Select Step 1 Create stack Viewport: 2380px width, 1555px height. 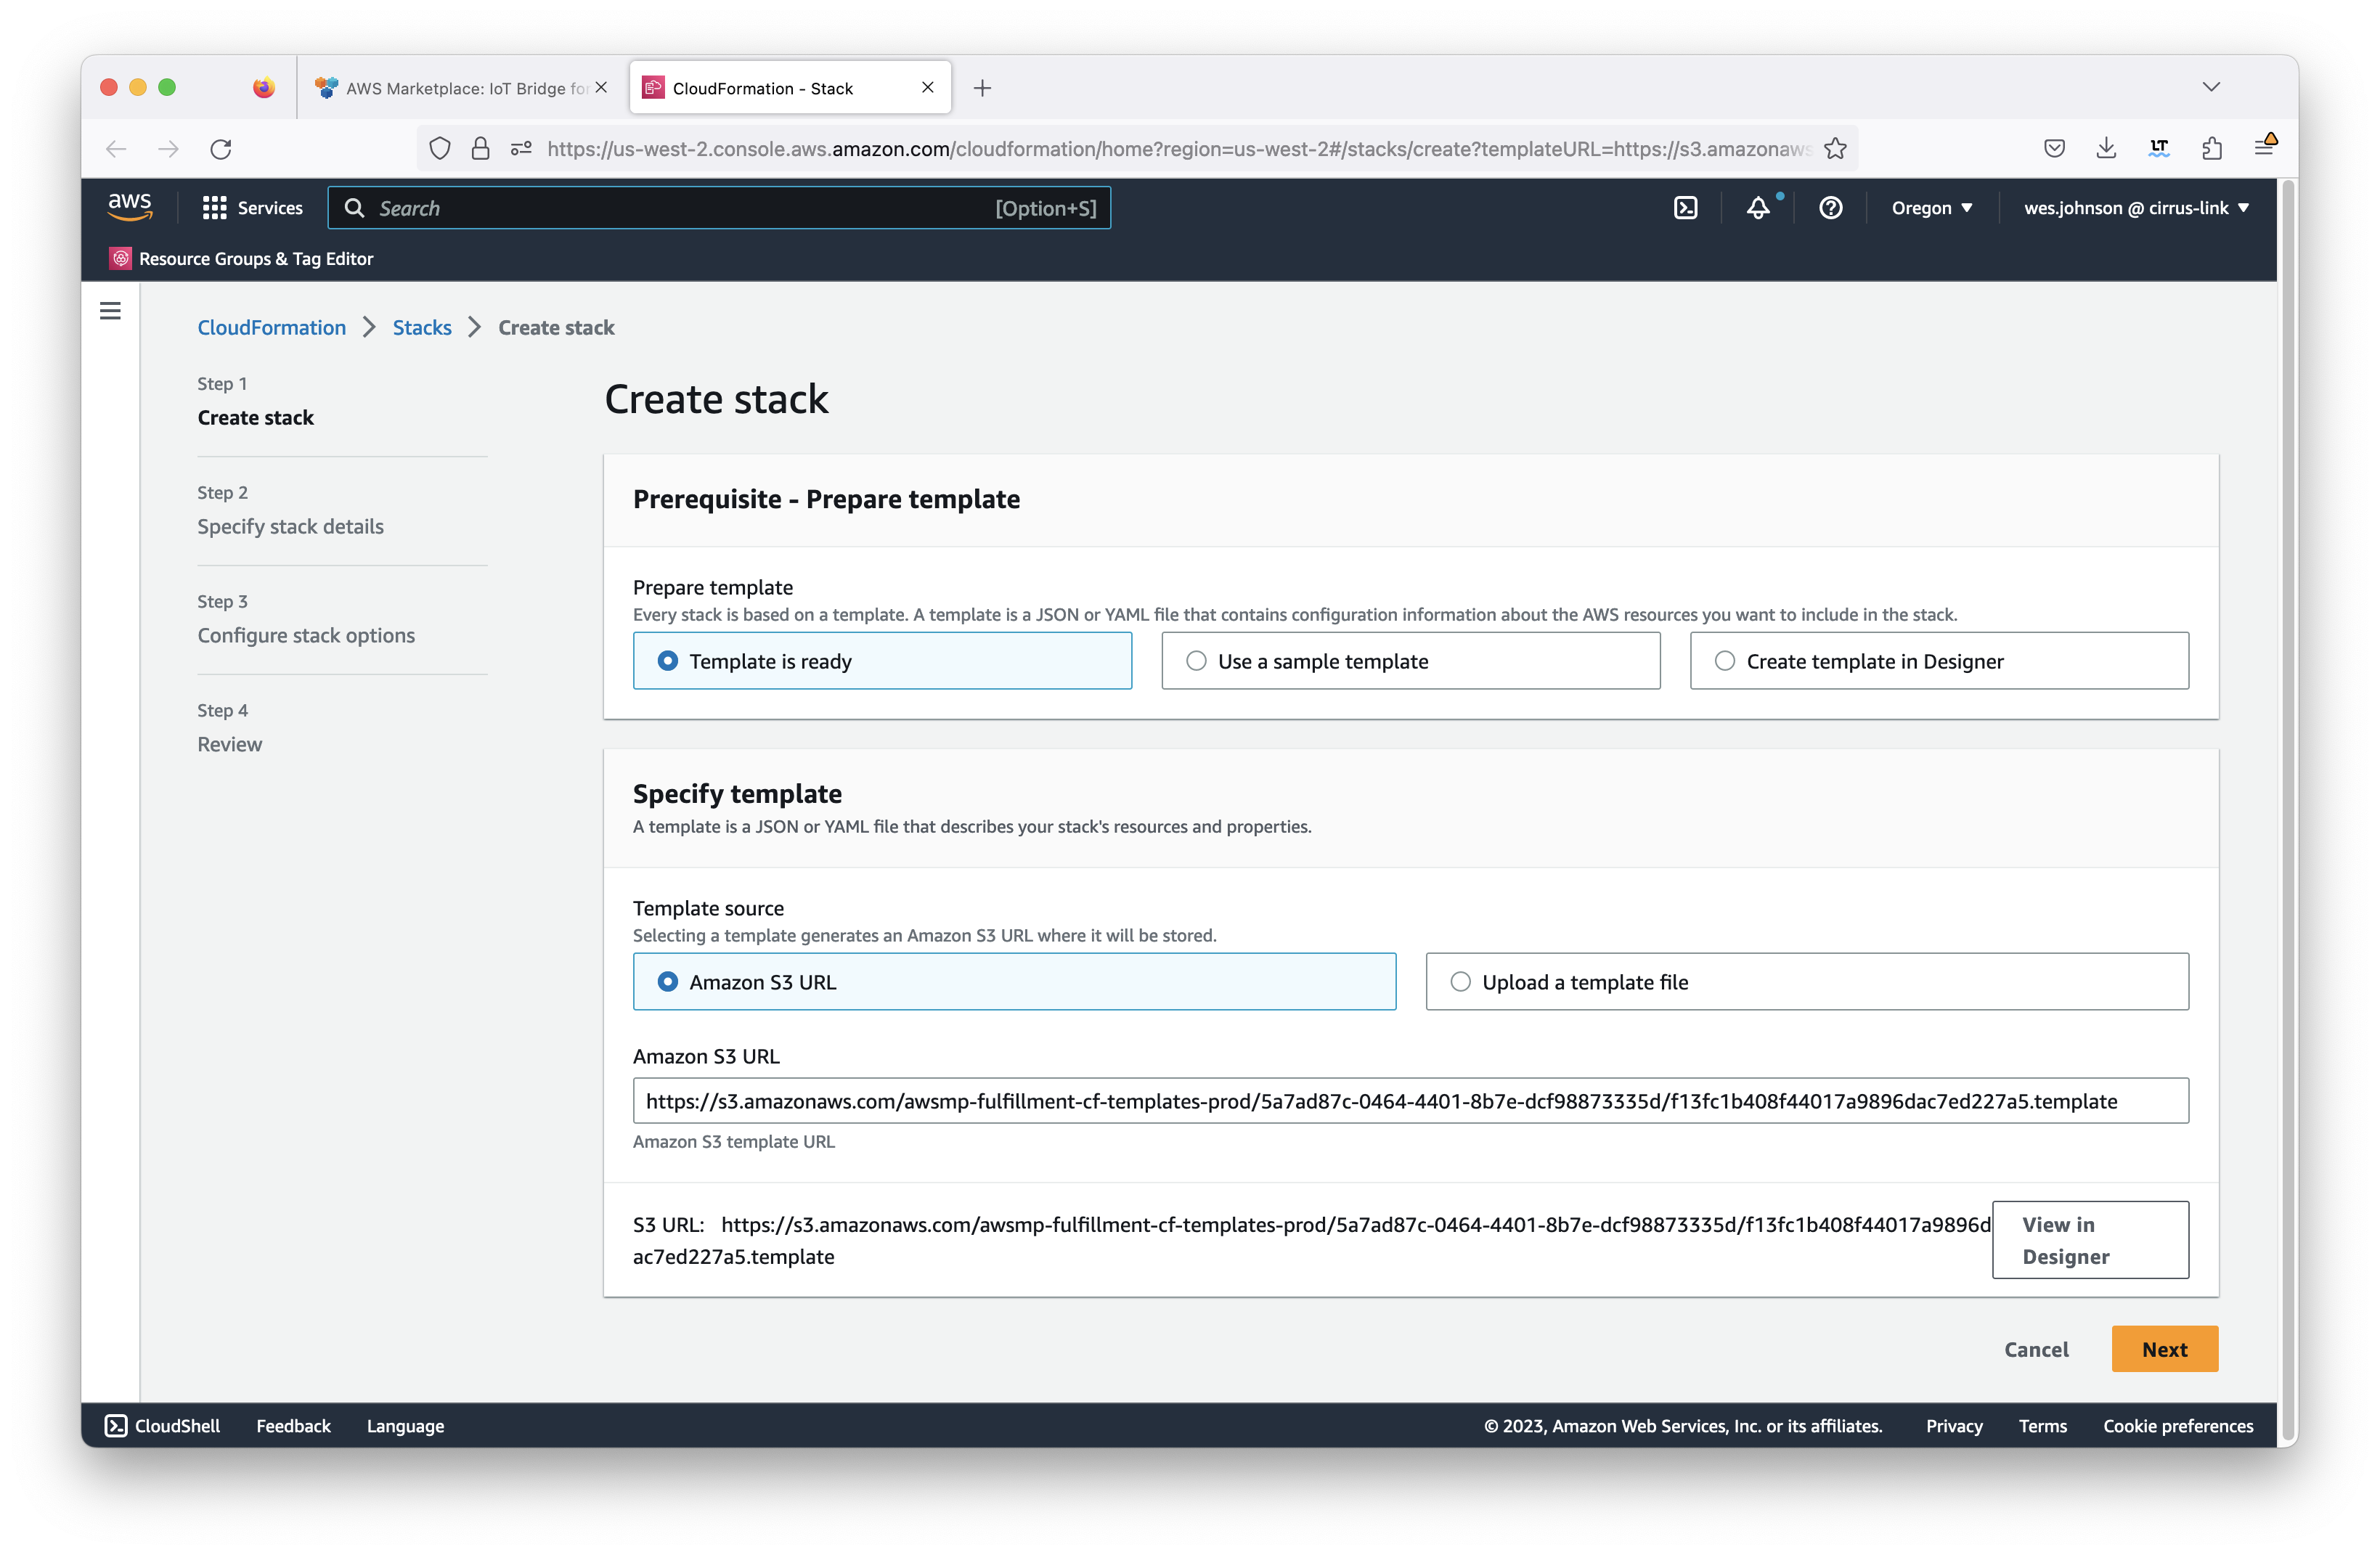click(x=255, y=418)
